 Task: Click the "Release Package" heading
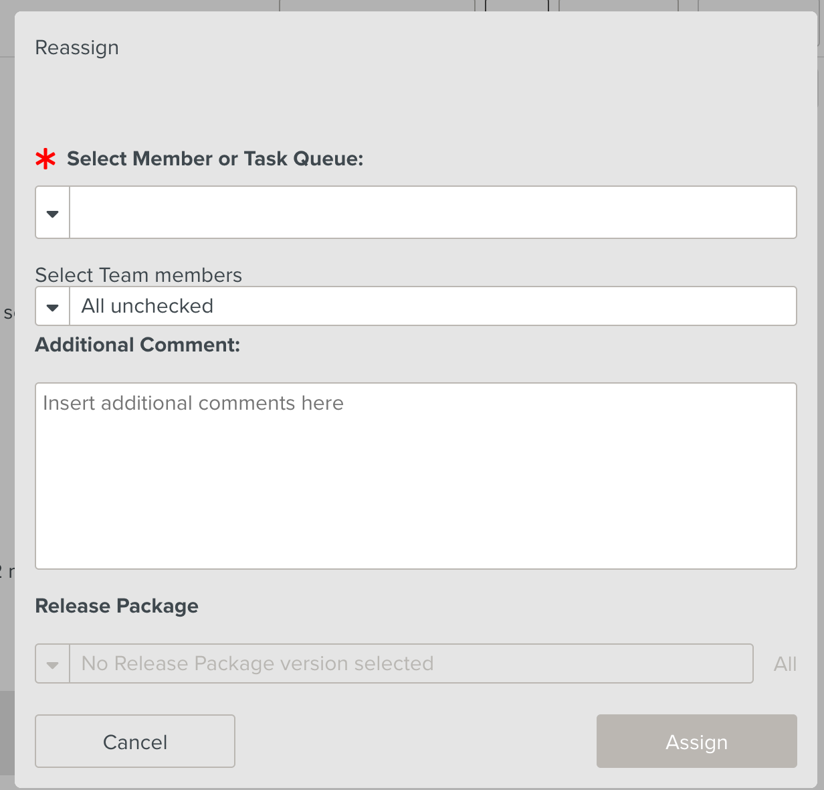click(x=116, y=606)
